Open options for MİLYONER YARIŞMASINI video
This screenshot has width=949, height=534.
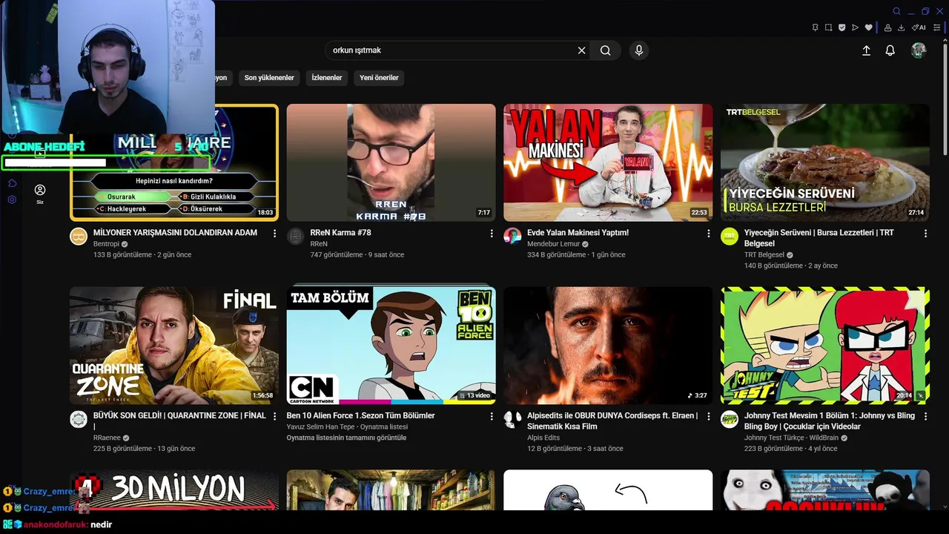click(274, 233)
